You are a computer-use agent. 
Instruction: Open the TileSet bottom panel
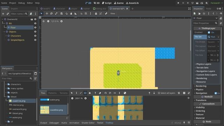tap(100, 123)
